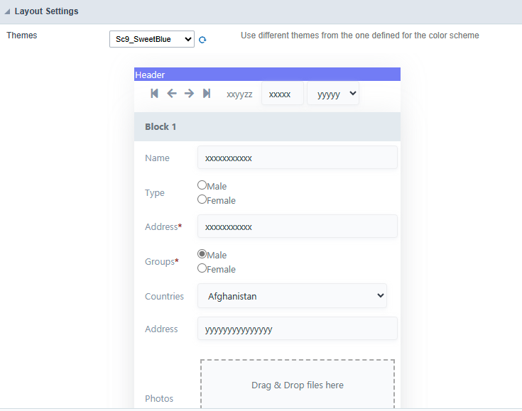This screenshot has width=522, height=411.
Task: Select Female radio under Groups
Action: (202, 268)
